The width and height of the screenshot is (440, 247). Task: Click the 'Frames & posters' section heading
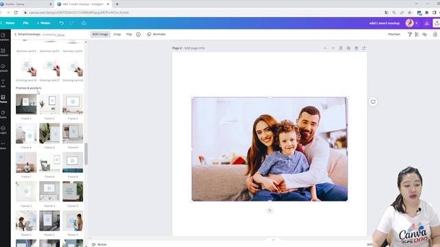coord(28,88)
